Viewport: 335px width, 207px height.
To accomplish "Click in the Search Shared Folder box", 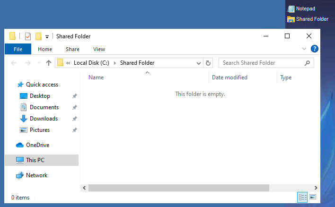I will [x=260, y=63].
